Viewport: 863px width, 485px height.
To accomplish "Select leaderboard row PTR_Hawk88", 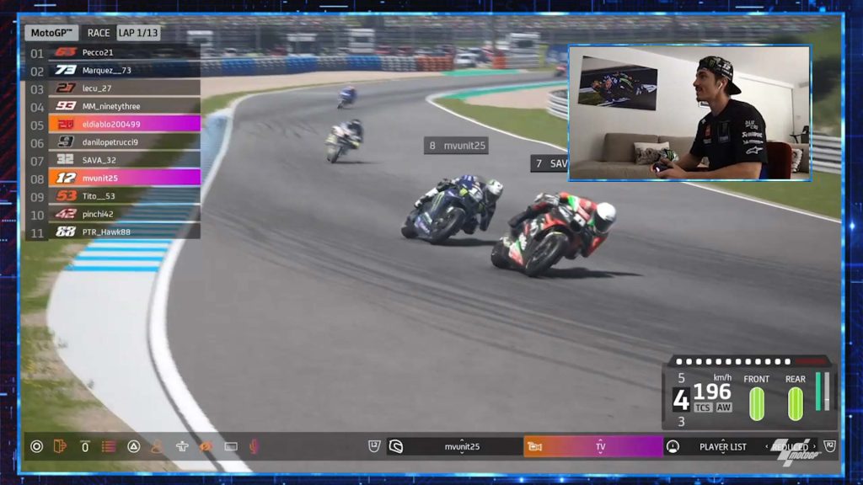I will tap(125, 232).
